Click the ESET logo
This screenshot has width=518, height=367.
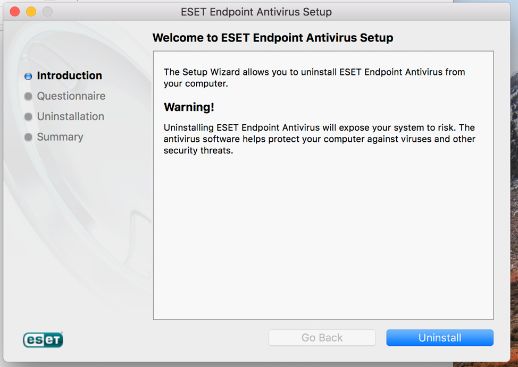(43, 339)
